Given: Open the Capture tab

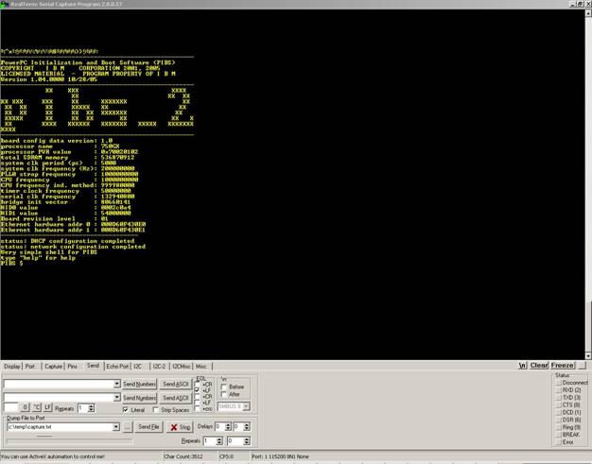Looking at the screenshot, I should click(x=53, y=367).
